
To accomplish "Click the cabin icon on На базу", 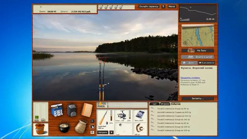I will (x=191, y=51).
